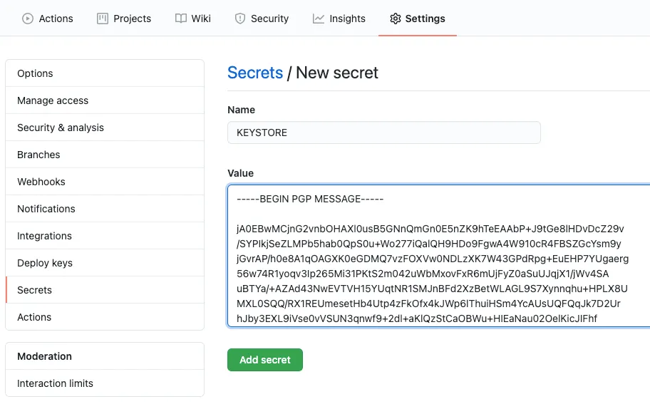Click the Value field label
The width and height of the screenshot is (650, 404).
click(240, 173)
